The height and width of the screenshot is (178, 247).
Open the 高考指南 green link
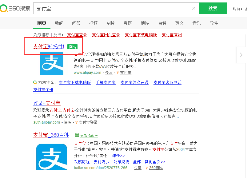click(x=89, y=135)
